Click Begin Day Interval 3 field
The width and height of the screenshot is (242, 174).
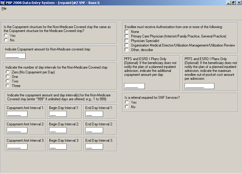pos(58,147)
